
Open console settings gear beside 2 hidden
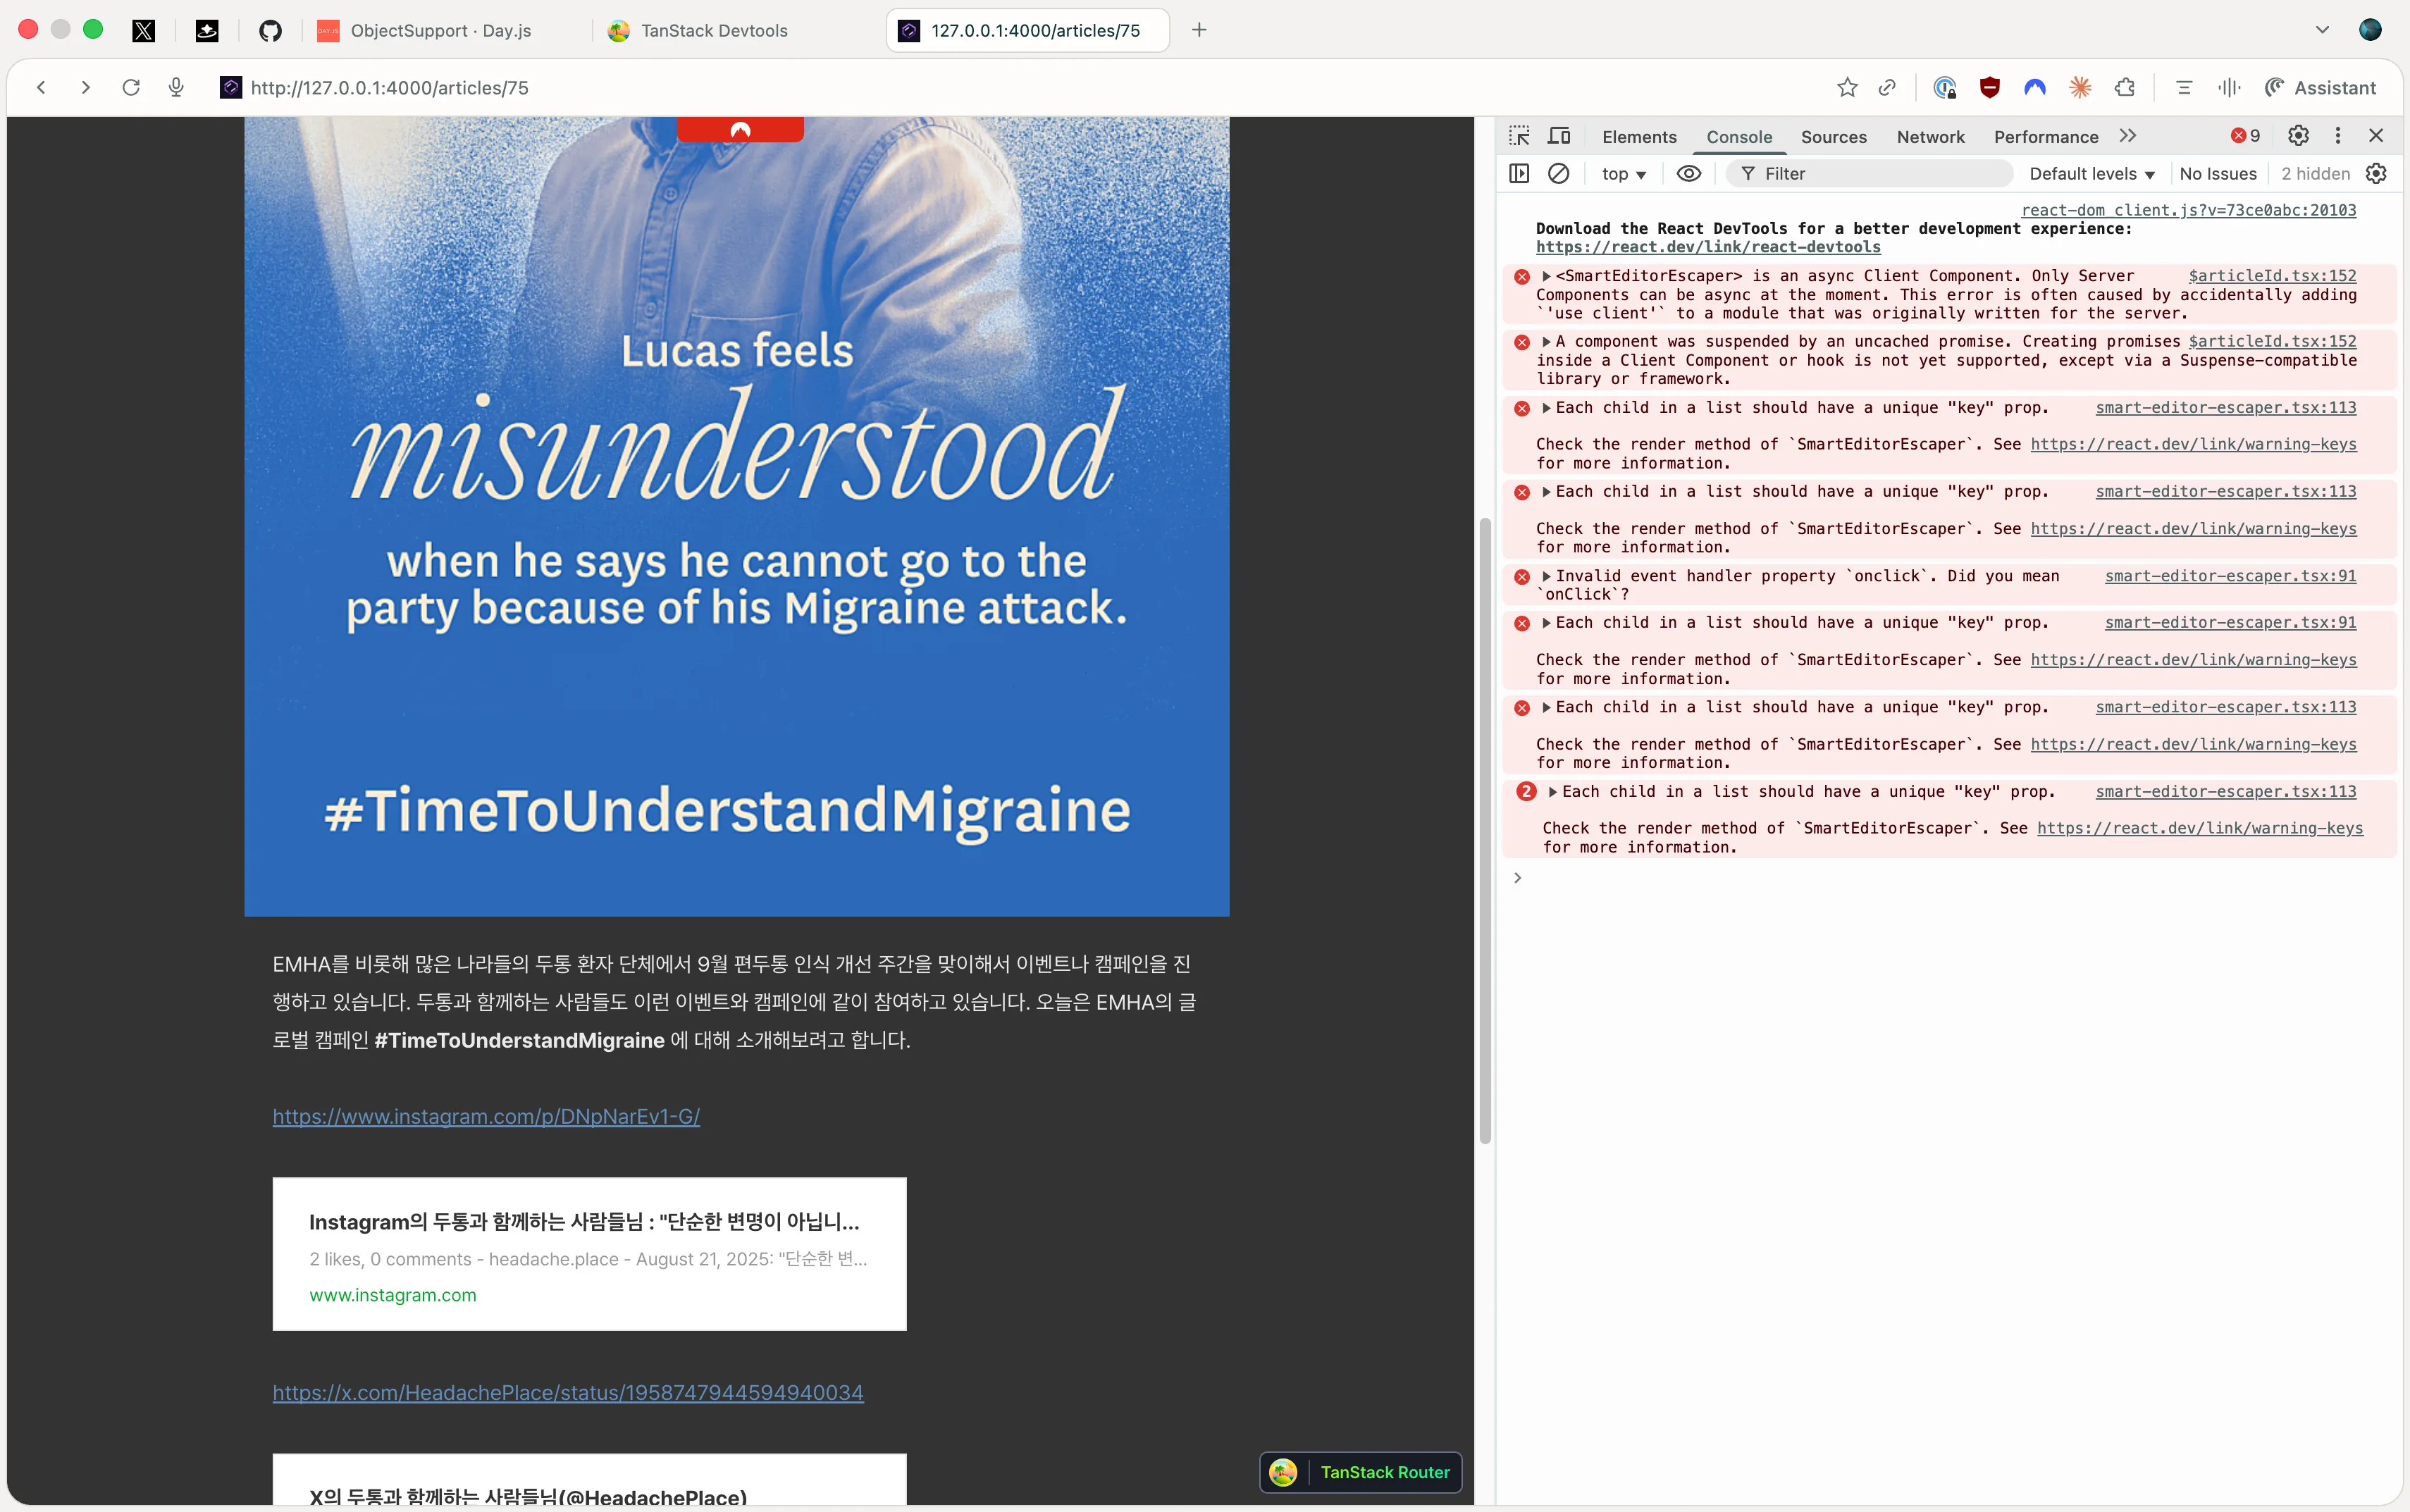pos(2376,174)
